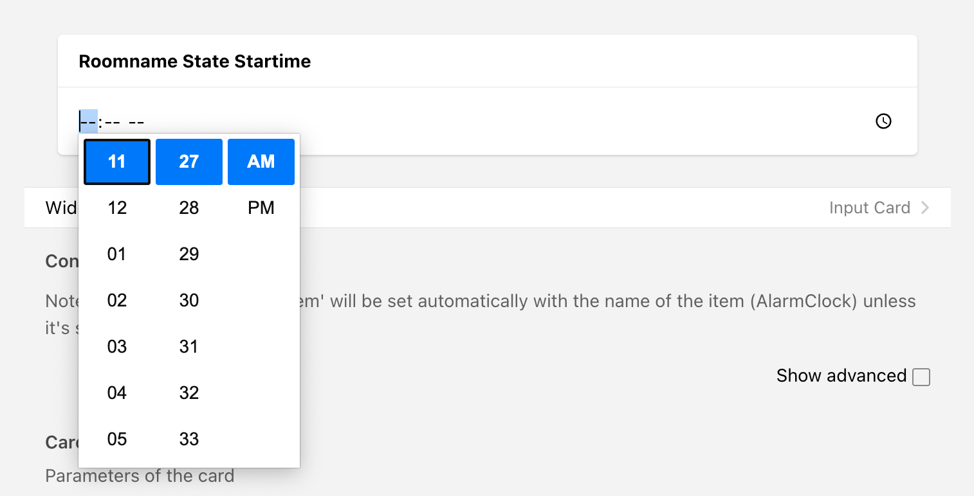Select minute 27 in time picker
Image resolution: width=974 pixels, height=496 pixels.
click(x=189, y=161)
